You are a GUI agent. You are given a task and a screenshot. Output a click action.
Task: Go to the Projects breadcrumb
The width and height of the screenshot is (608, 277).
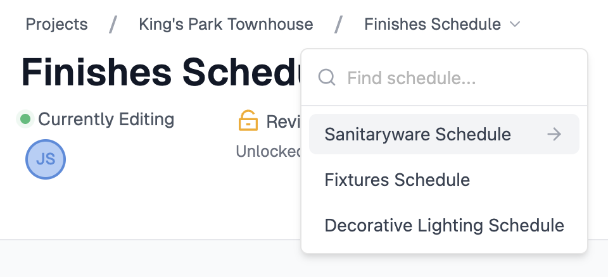56,25
